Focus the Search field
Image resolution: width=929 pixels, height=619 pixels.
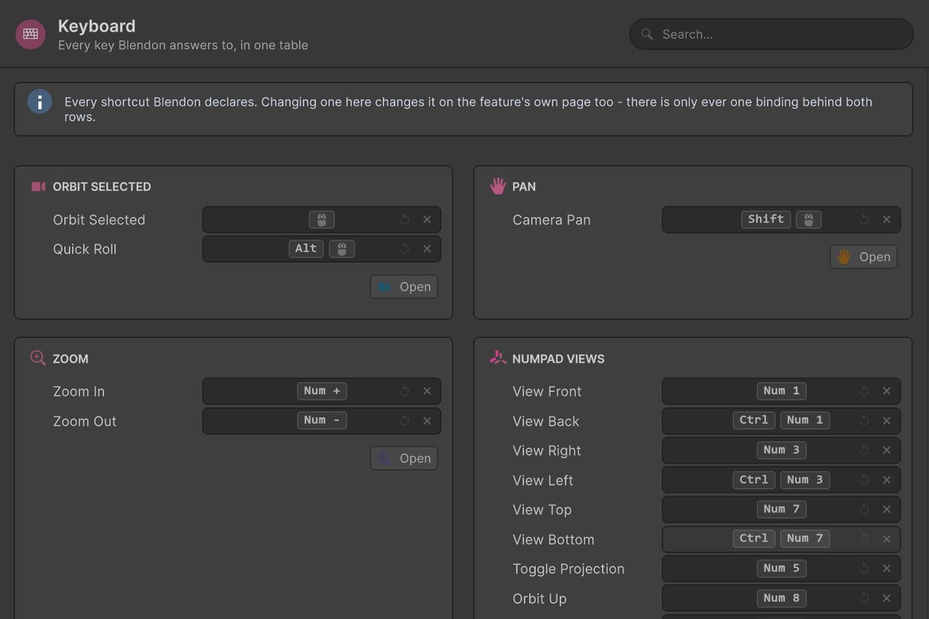771,34
